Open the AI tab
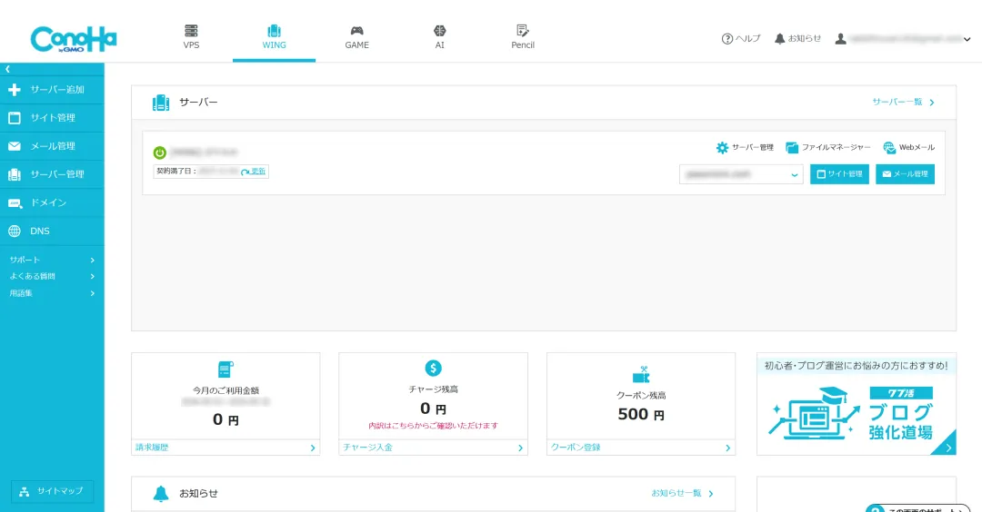The width and height of the screenshot is (982, 512). [x=440, y=37]
